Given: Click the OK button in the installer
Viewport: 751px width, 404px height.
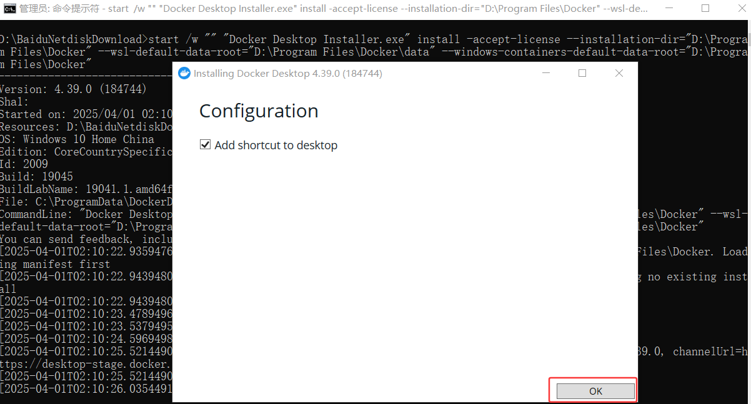Looking at the screenshot, I should point(595,391).
